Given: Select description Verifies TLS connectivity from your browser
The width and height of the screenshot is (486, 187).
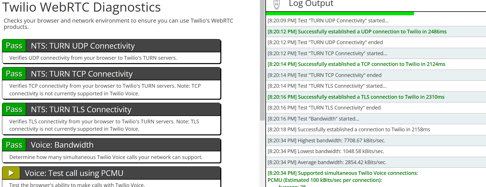Looking at the screenshot, I should tap(104, 125).
